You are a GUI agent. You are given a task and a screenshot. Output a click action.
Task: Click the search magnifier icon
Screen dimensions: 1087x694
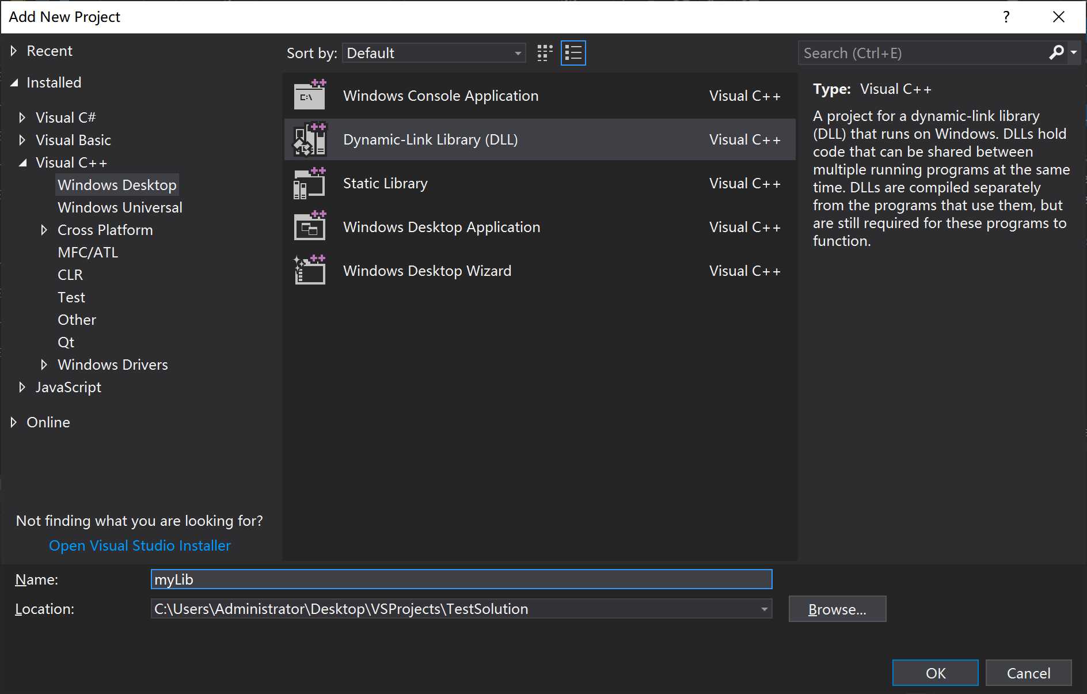[1056, 53]
